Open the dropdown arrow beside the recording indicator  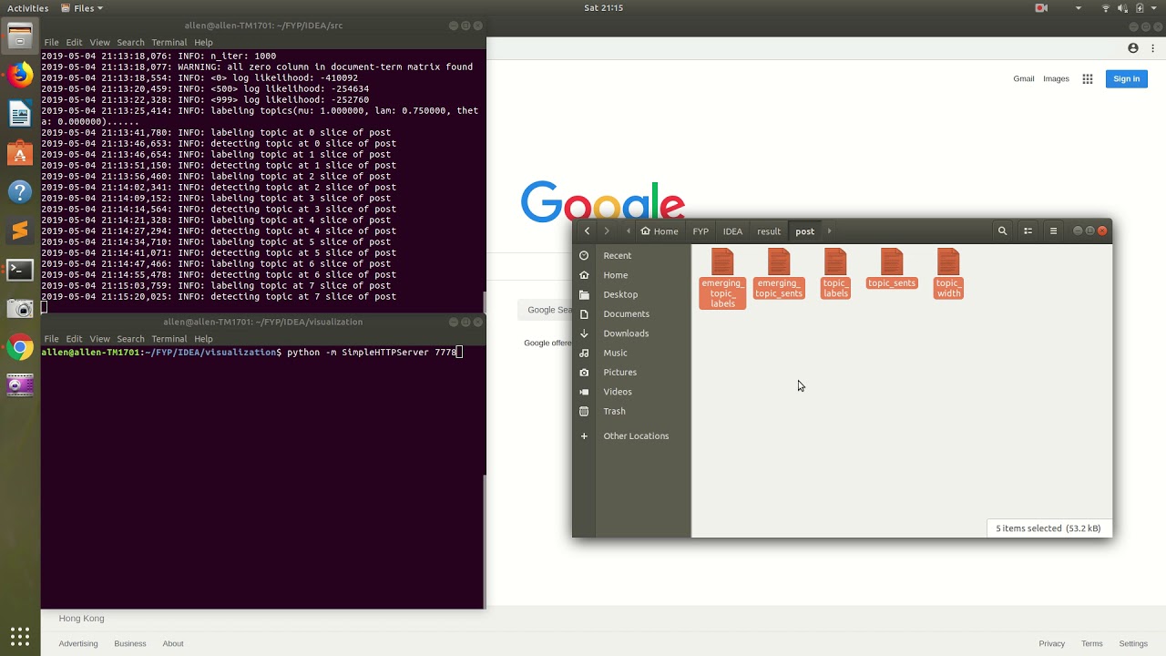(1079, 8)
